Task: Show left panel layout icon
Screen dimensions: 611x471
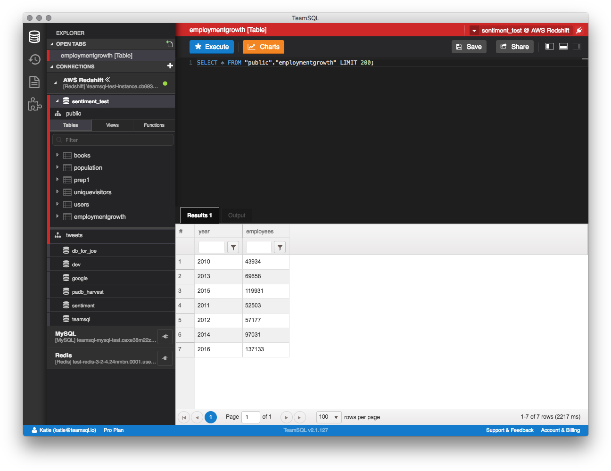Action: pyautogui.click(x=550, y=46)
